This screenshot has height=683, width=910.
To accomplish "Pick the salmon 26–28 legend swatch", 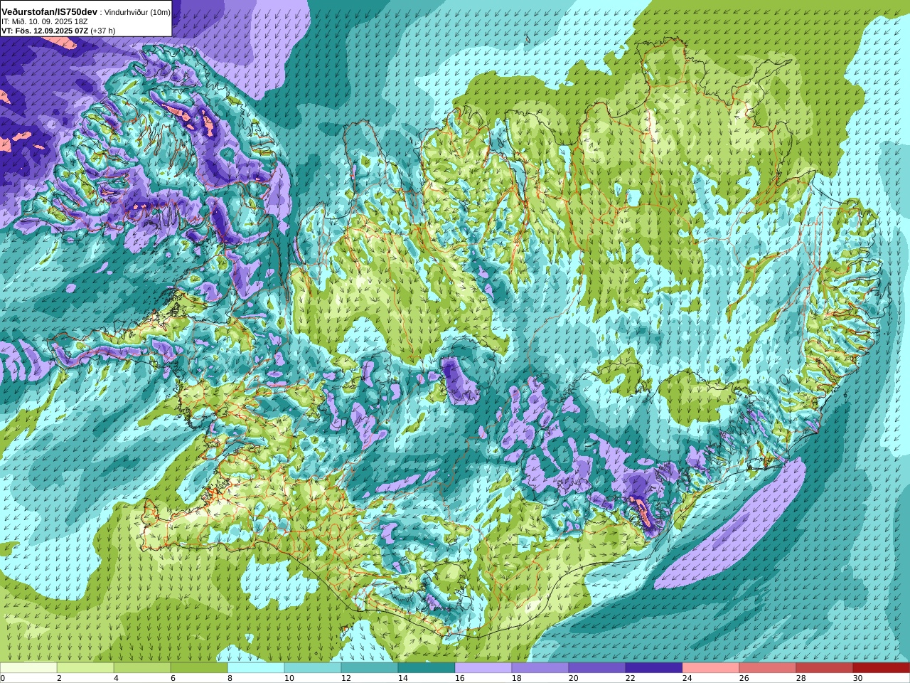I will (768, 668).
